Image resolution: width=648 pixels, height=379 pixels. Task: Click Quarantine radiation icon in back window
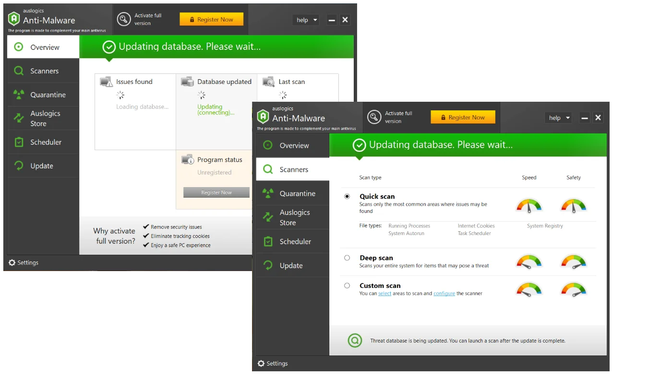pos(19,95)
